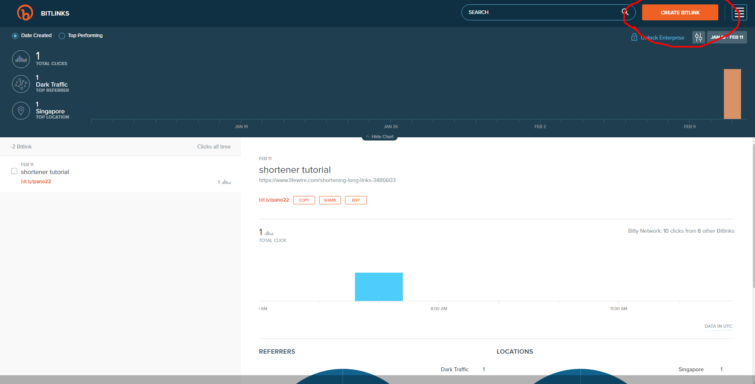Click the Dark Traffic top referrer stat
The image size is (755, 384).
pos(52,85)
